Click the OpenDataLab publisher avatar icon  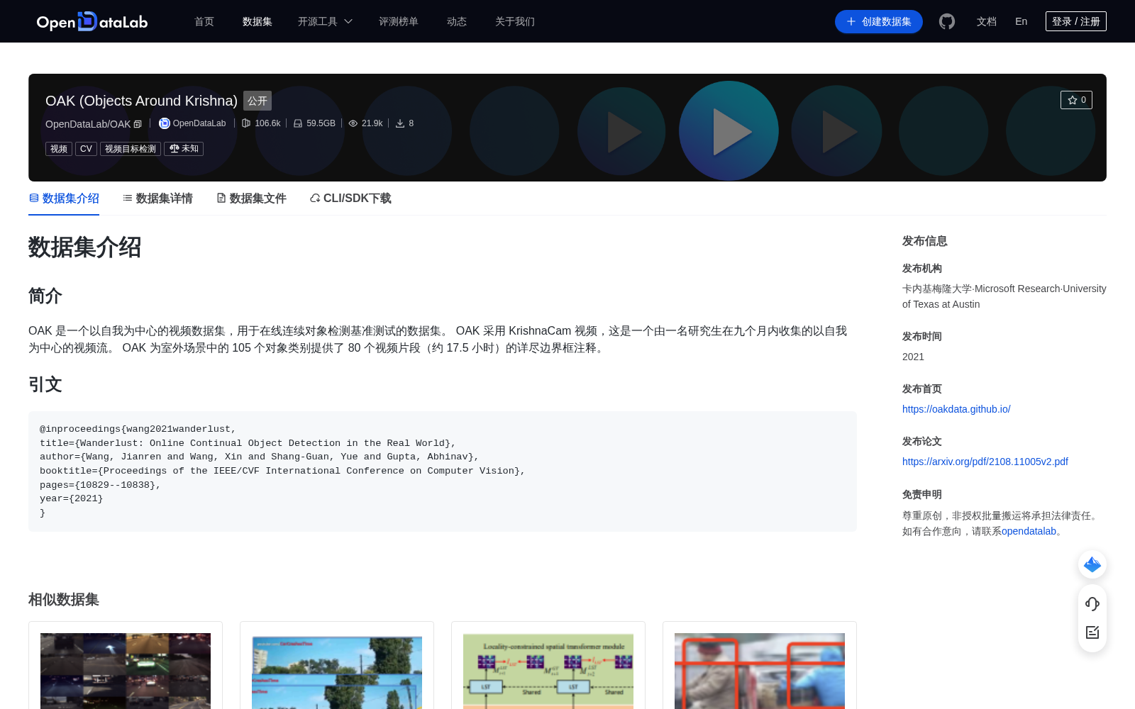click(x=165, y=123)
